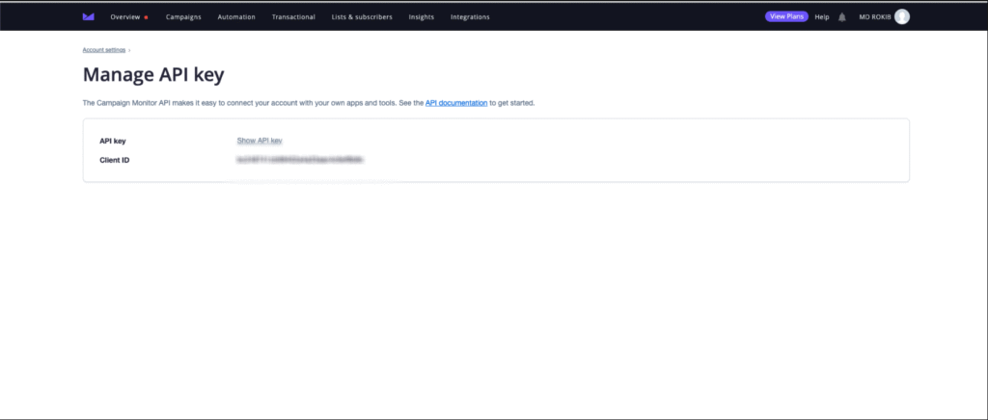This screenshot has height=420, width=988.
Task: Open the Overview menu item
Action: (x=125, y=16)
